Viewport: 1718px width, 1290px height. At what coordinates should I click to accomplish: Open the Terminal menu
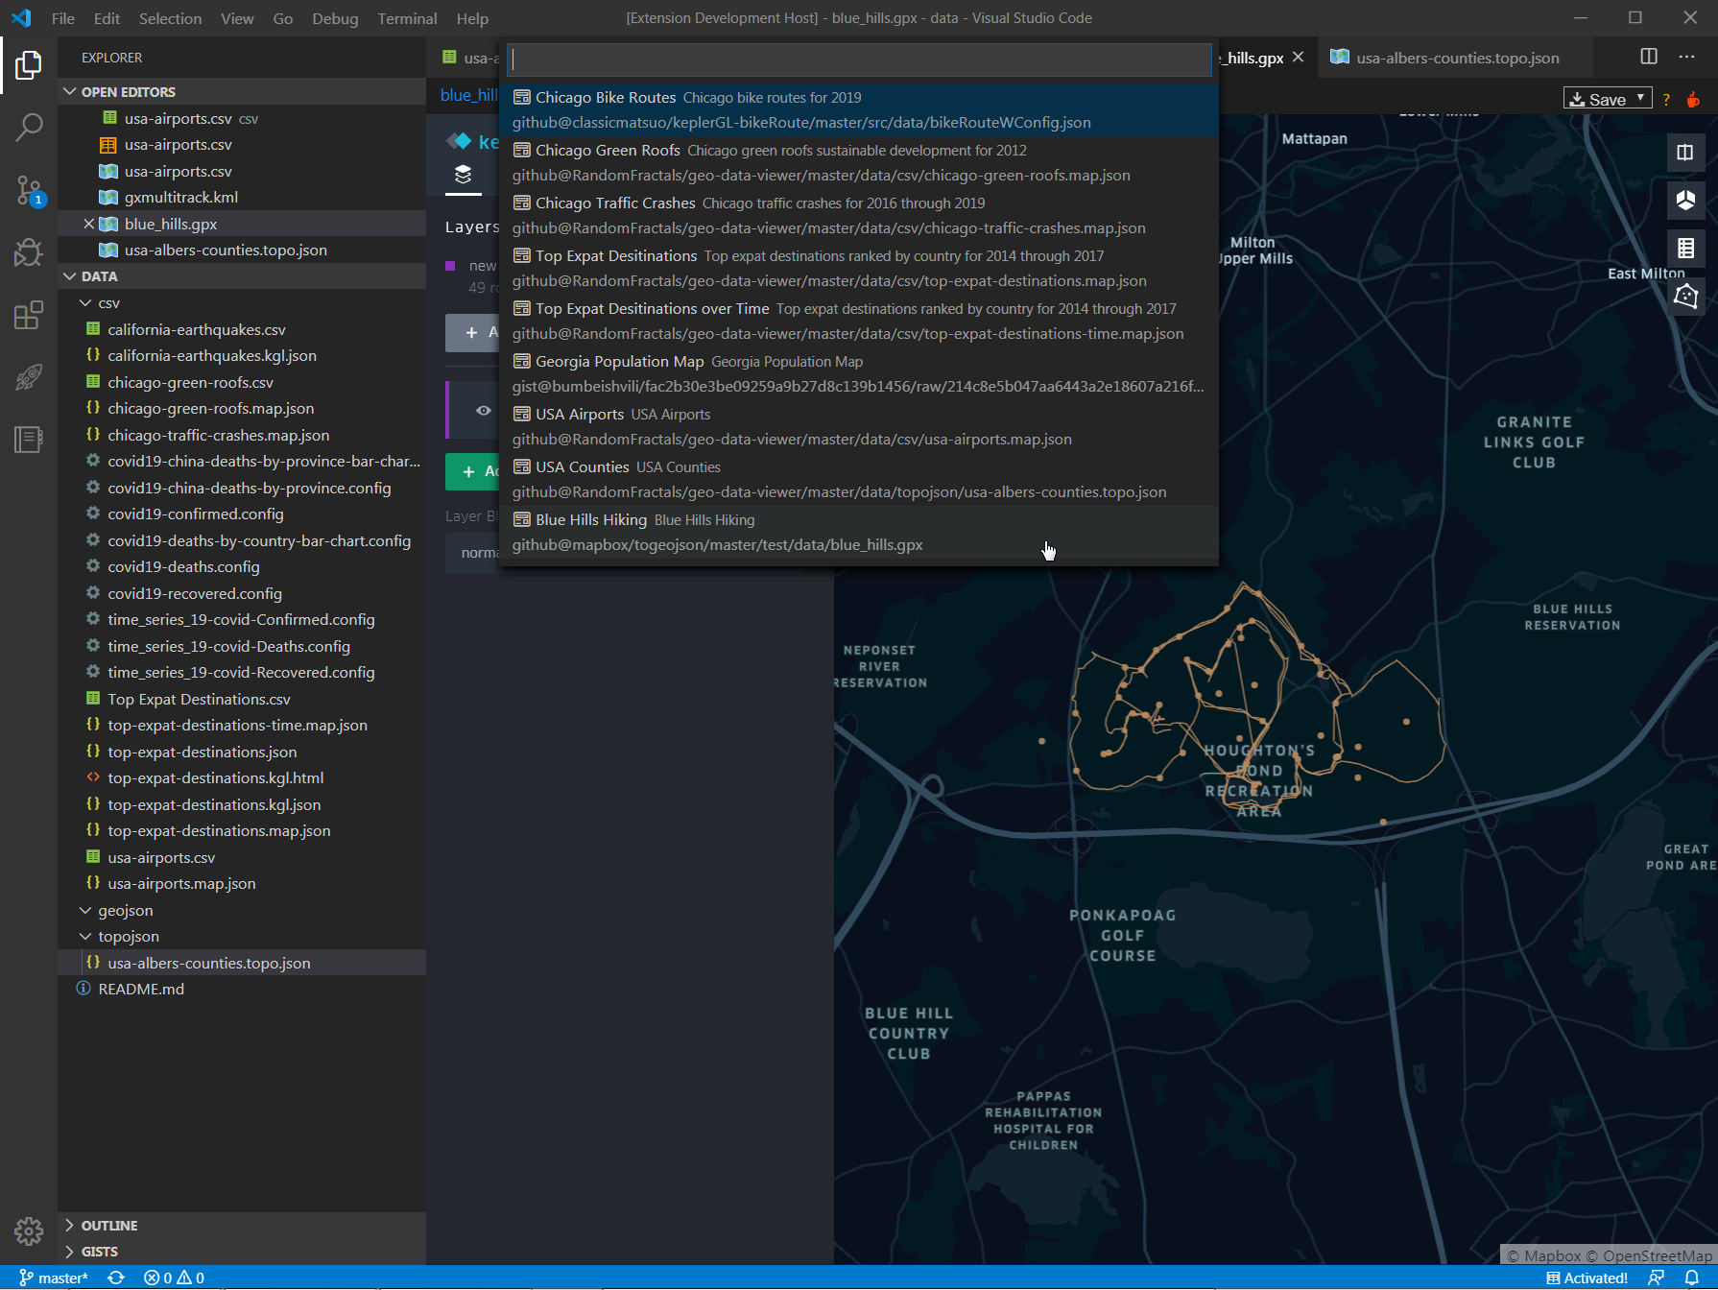pyautogui.click(x=407, y=18)
